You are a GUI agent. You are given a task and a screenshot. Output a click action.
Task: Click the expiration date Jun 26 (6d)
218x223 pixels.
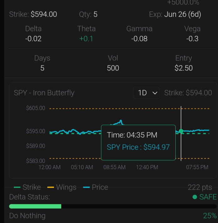(x=183, y=14)
